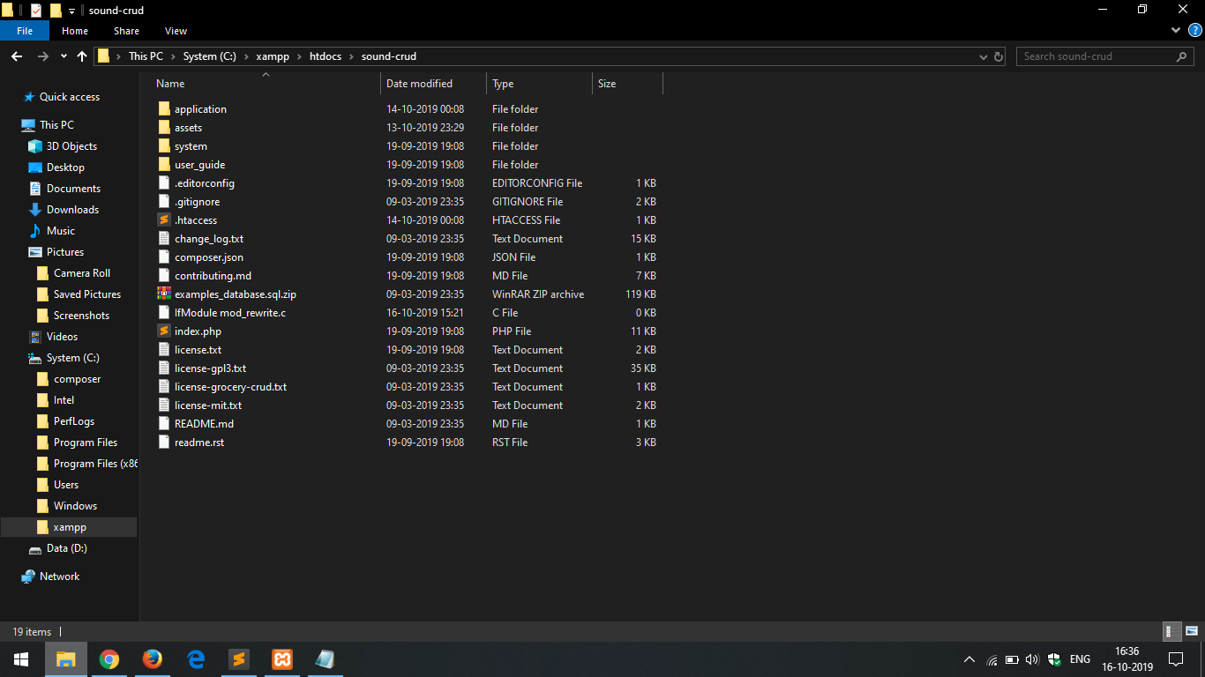Sort files by the Name column
The image size is (1205, 677).
(266, 84)
